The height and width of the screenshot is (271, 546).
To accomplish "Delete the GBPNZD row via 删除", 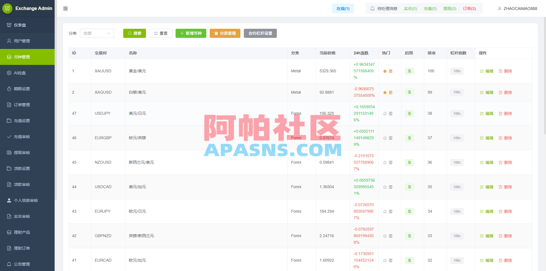I will (505, 236).
